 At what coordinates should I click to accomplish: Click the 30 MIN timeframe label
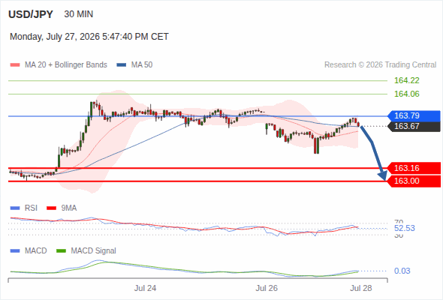click(79, 14)
